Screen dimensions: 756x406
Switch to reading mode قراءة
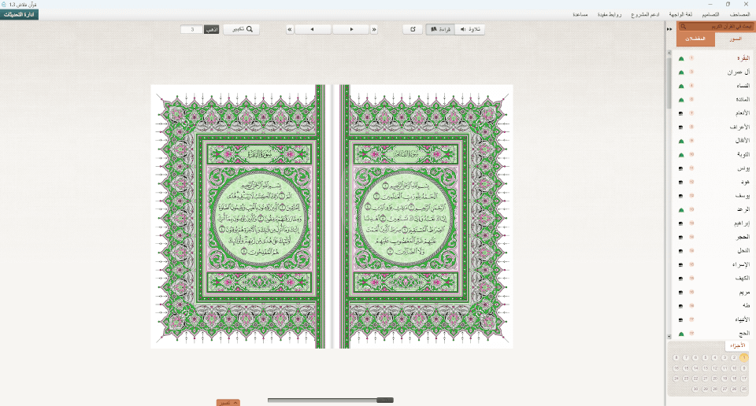click(440, 29)
